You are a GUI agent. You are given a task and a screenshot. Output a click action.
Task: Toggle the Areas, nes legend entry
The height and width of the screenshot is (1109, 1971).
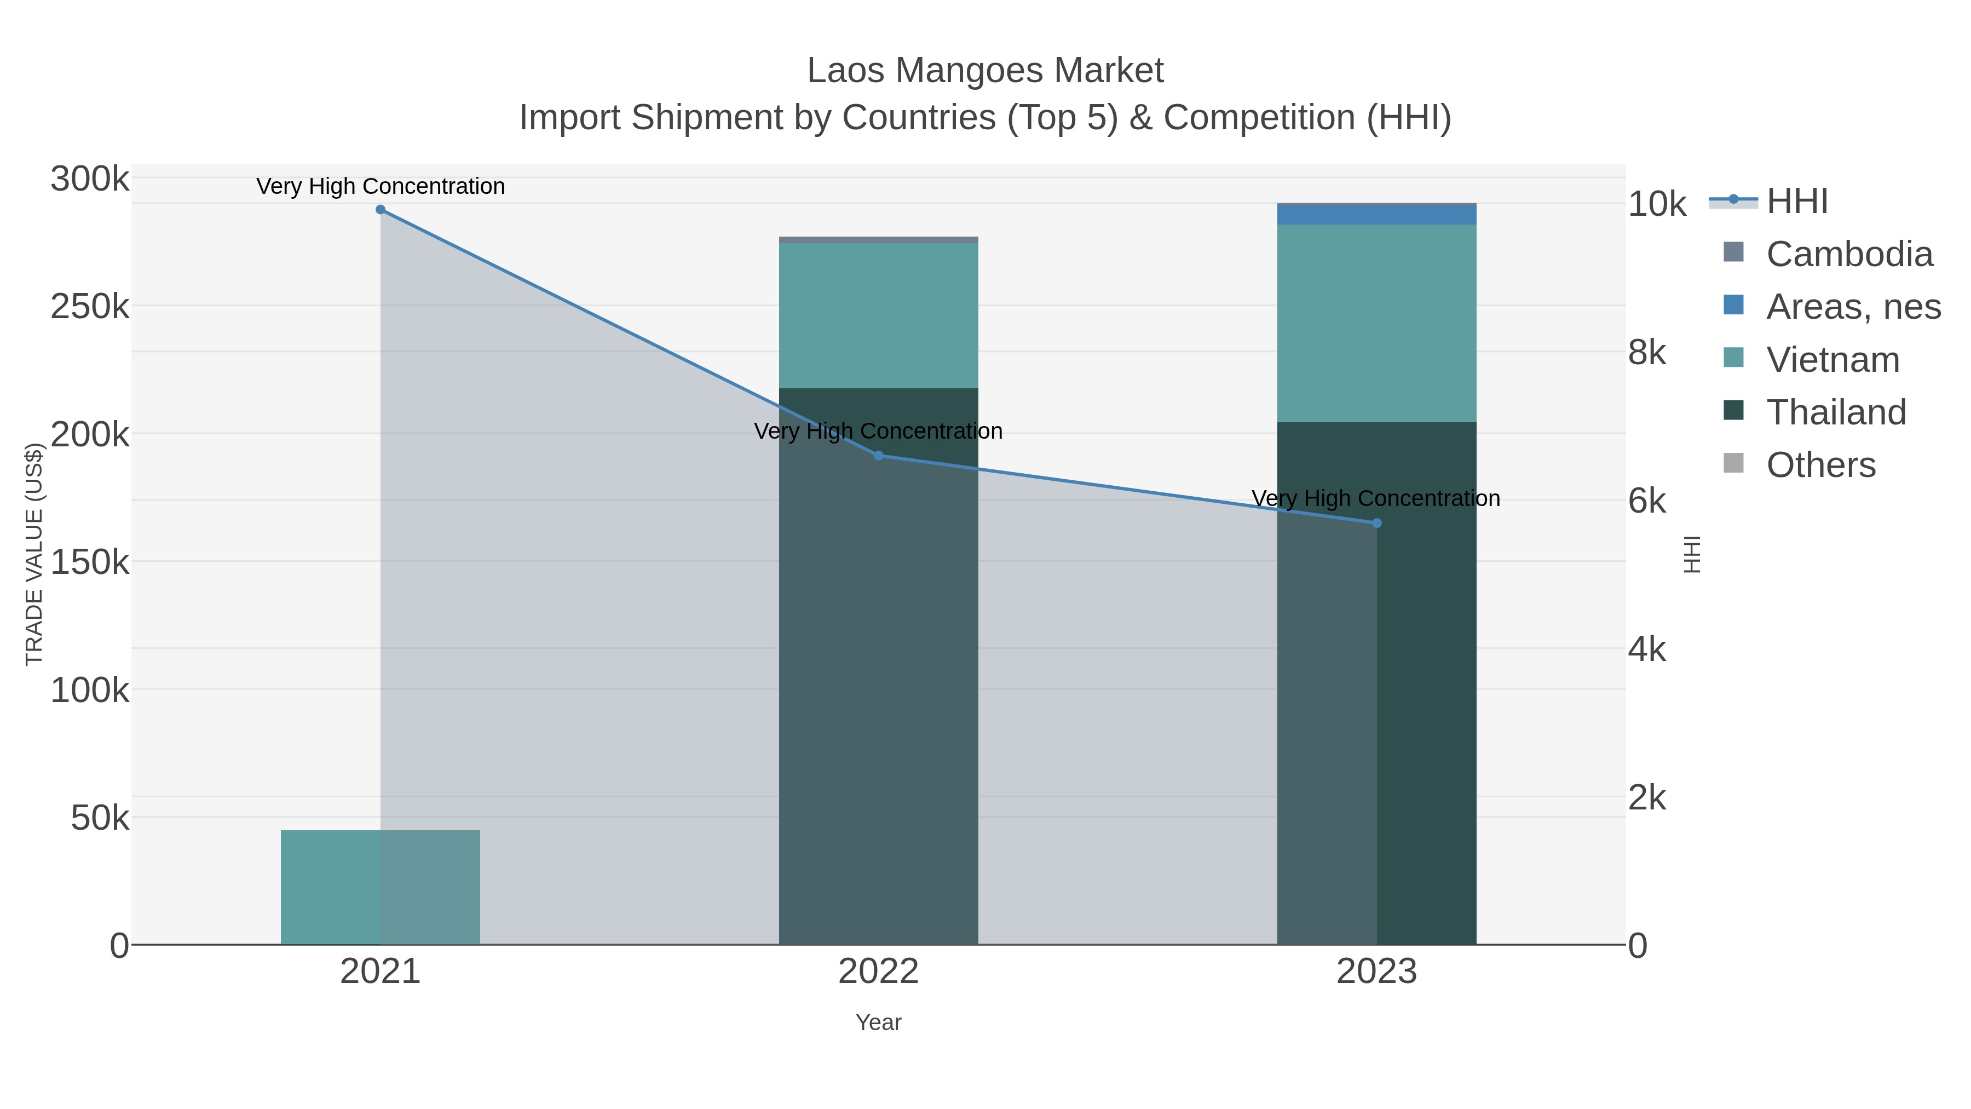1832,306
